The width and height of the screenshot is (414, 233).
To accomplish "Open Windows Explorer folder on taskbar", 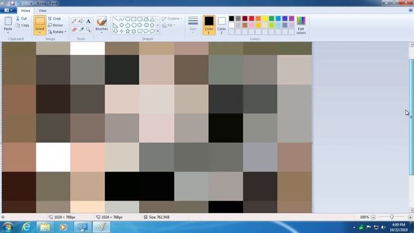I will (45, 227).
